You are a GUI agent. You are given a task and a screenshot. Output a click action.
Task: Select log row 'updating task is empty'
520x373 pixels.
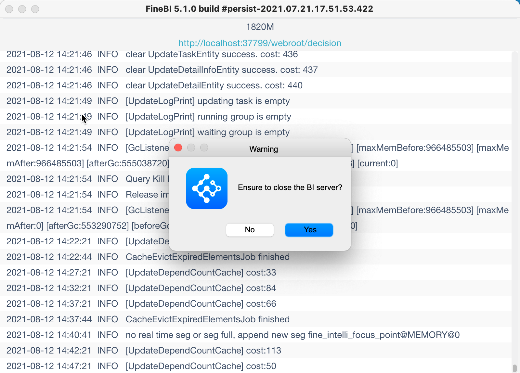pyautogui.click(x=256, y=101)
